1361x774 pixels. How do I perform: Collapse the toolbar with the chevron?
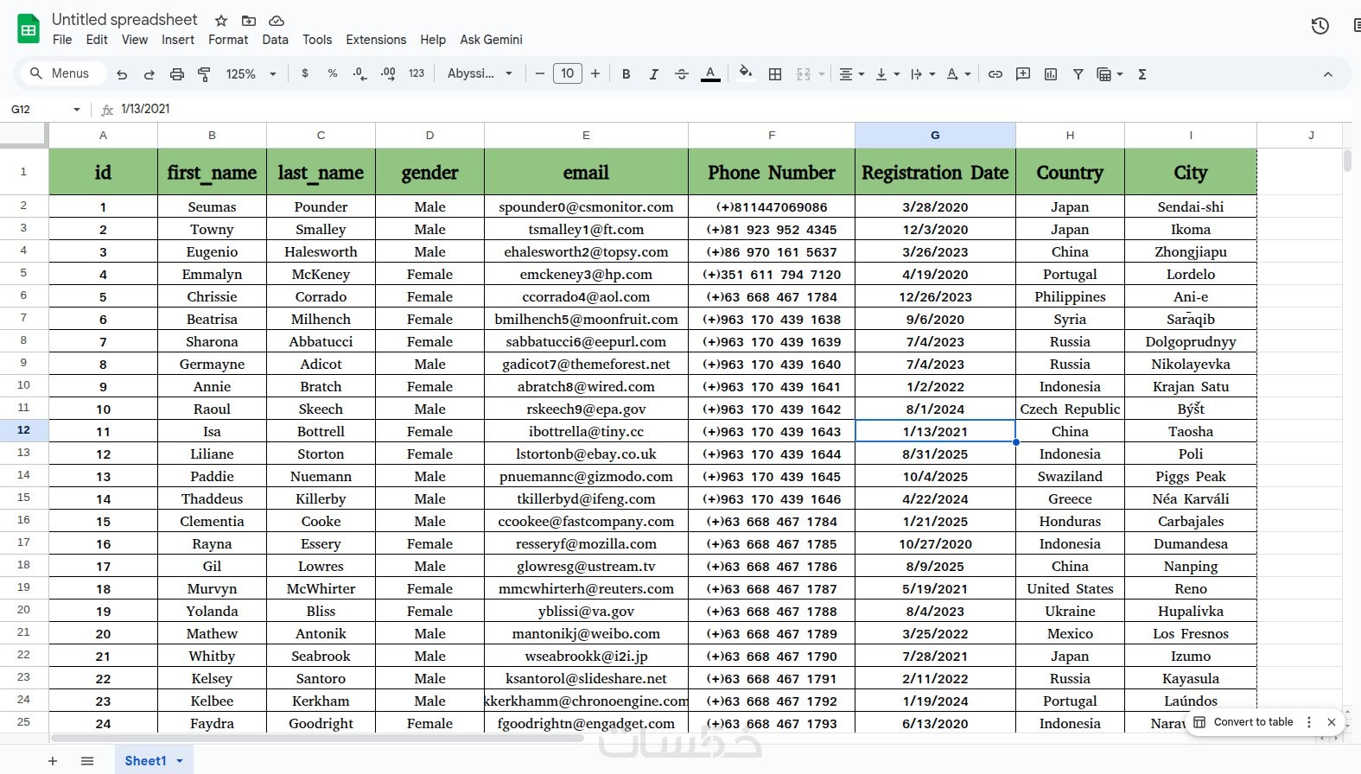1328,74
